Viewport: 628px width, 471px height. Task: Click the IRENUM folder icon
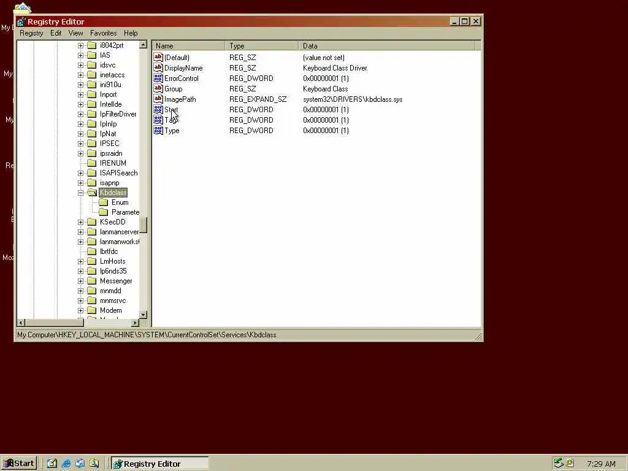tap(92, 163)
